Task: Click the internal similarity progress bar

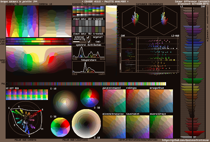Action: coord(79,42)
